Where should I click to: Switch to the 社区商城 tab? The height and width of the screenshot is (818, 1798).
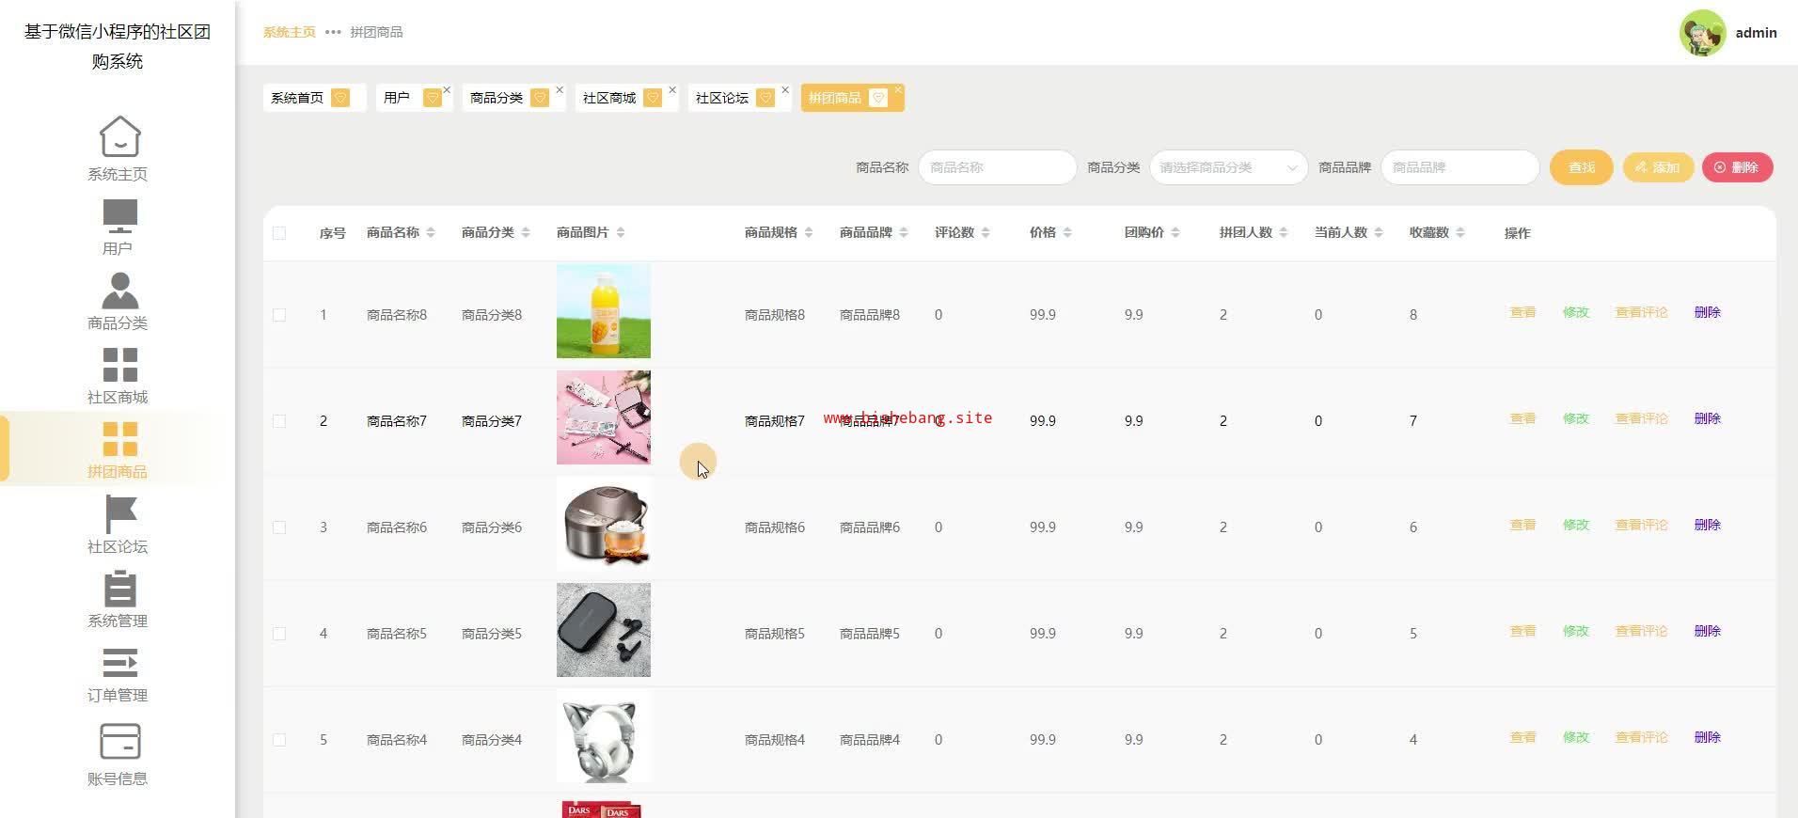click(609, 98)
